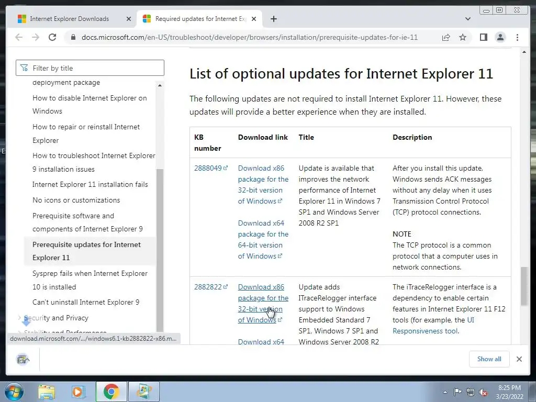
Task: Bookmark this page with the star icon
Action: (463, 37)
